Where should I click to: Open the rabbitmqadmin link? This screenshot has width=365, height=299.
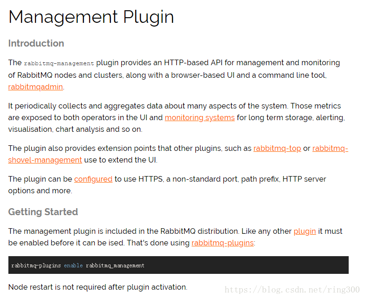point(35,87)
